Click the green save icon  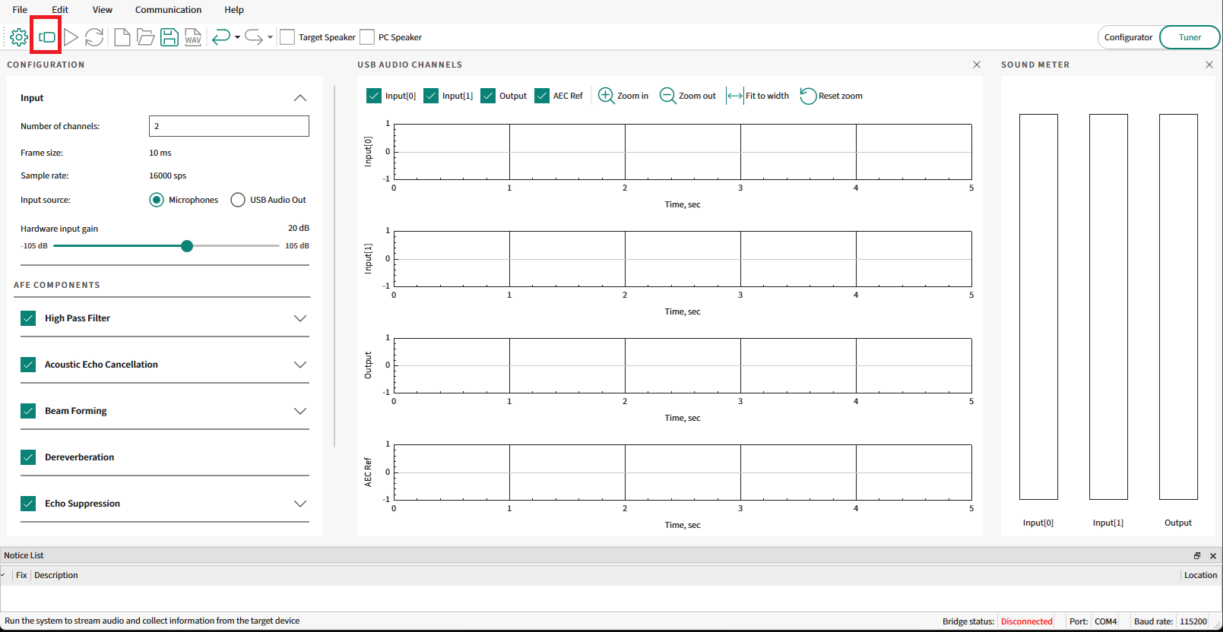170,37
